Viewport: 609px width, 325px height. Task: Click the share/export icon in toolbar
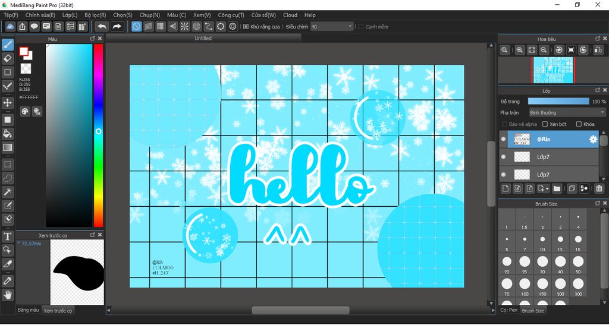coord(23,26)
